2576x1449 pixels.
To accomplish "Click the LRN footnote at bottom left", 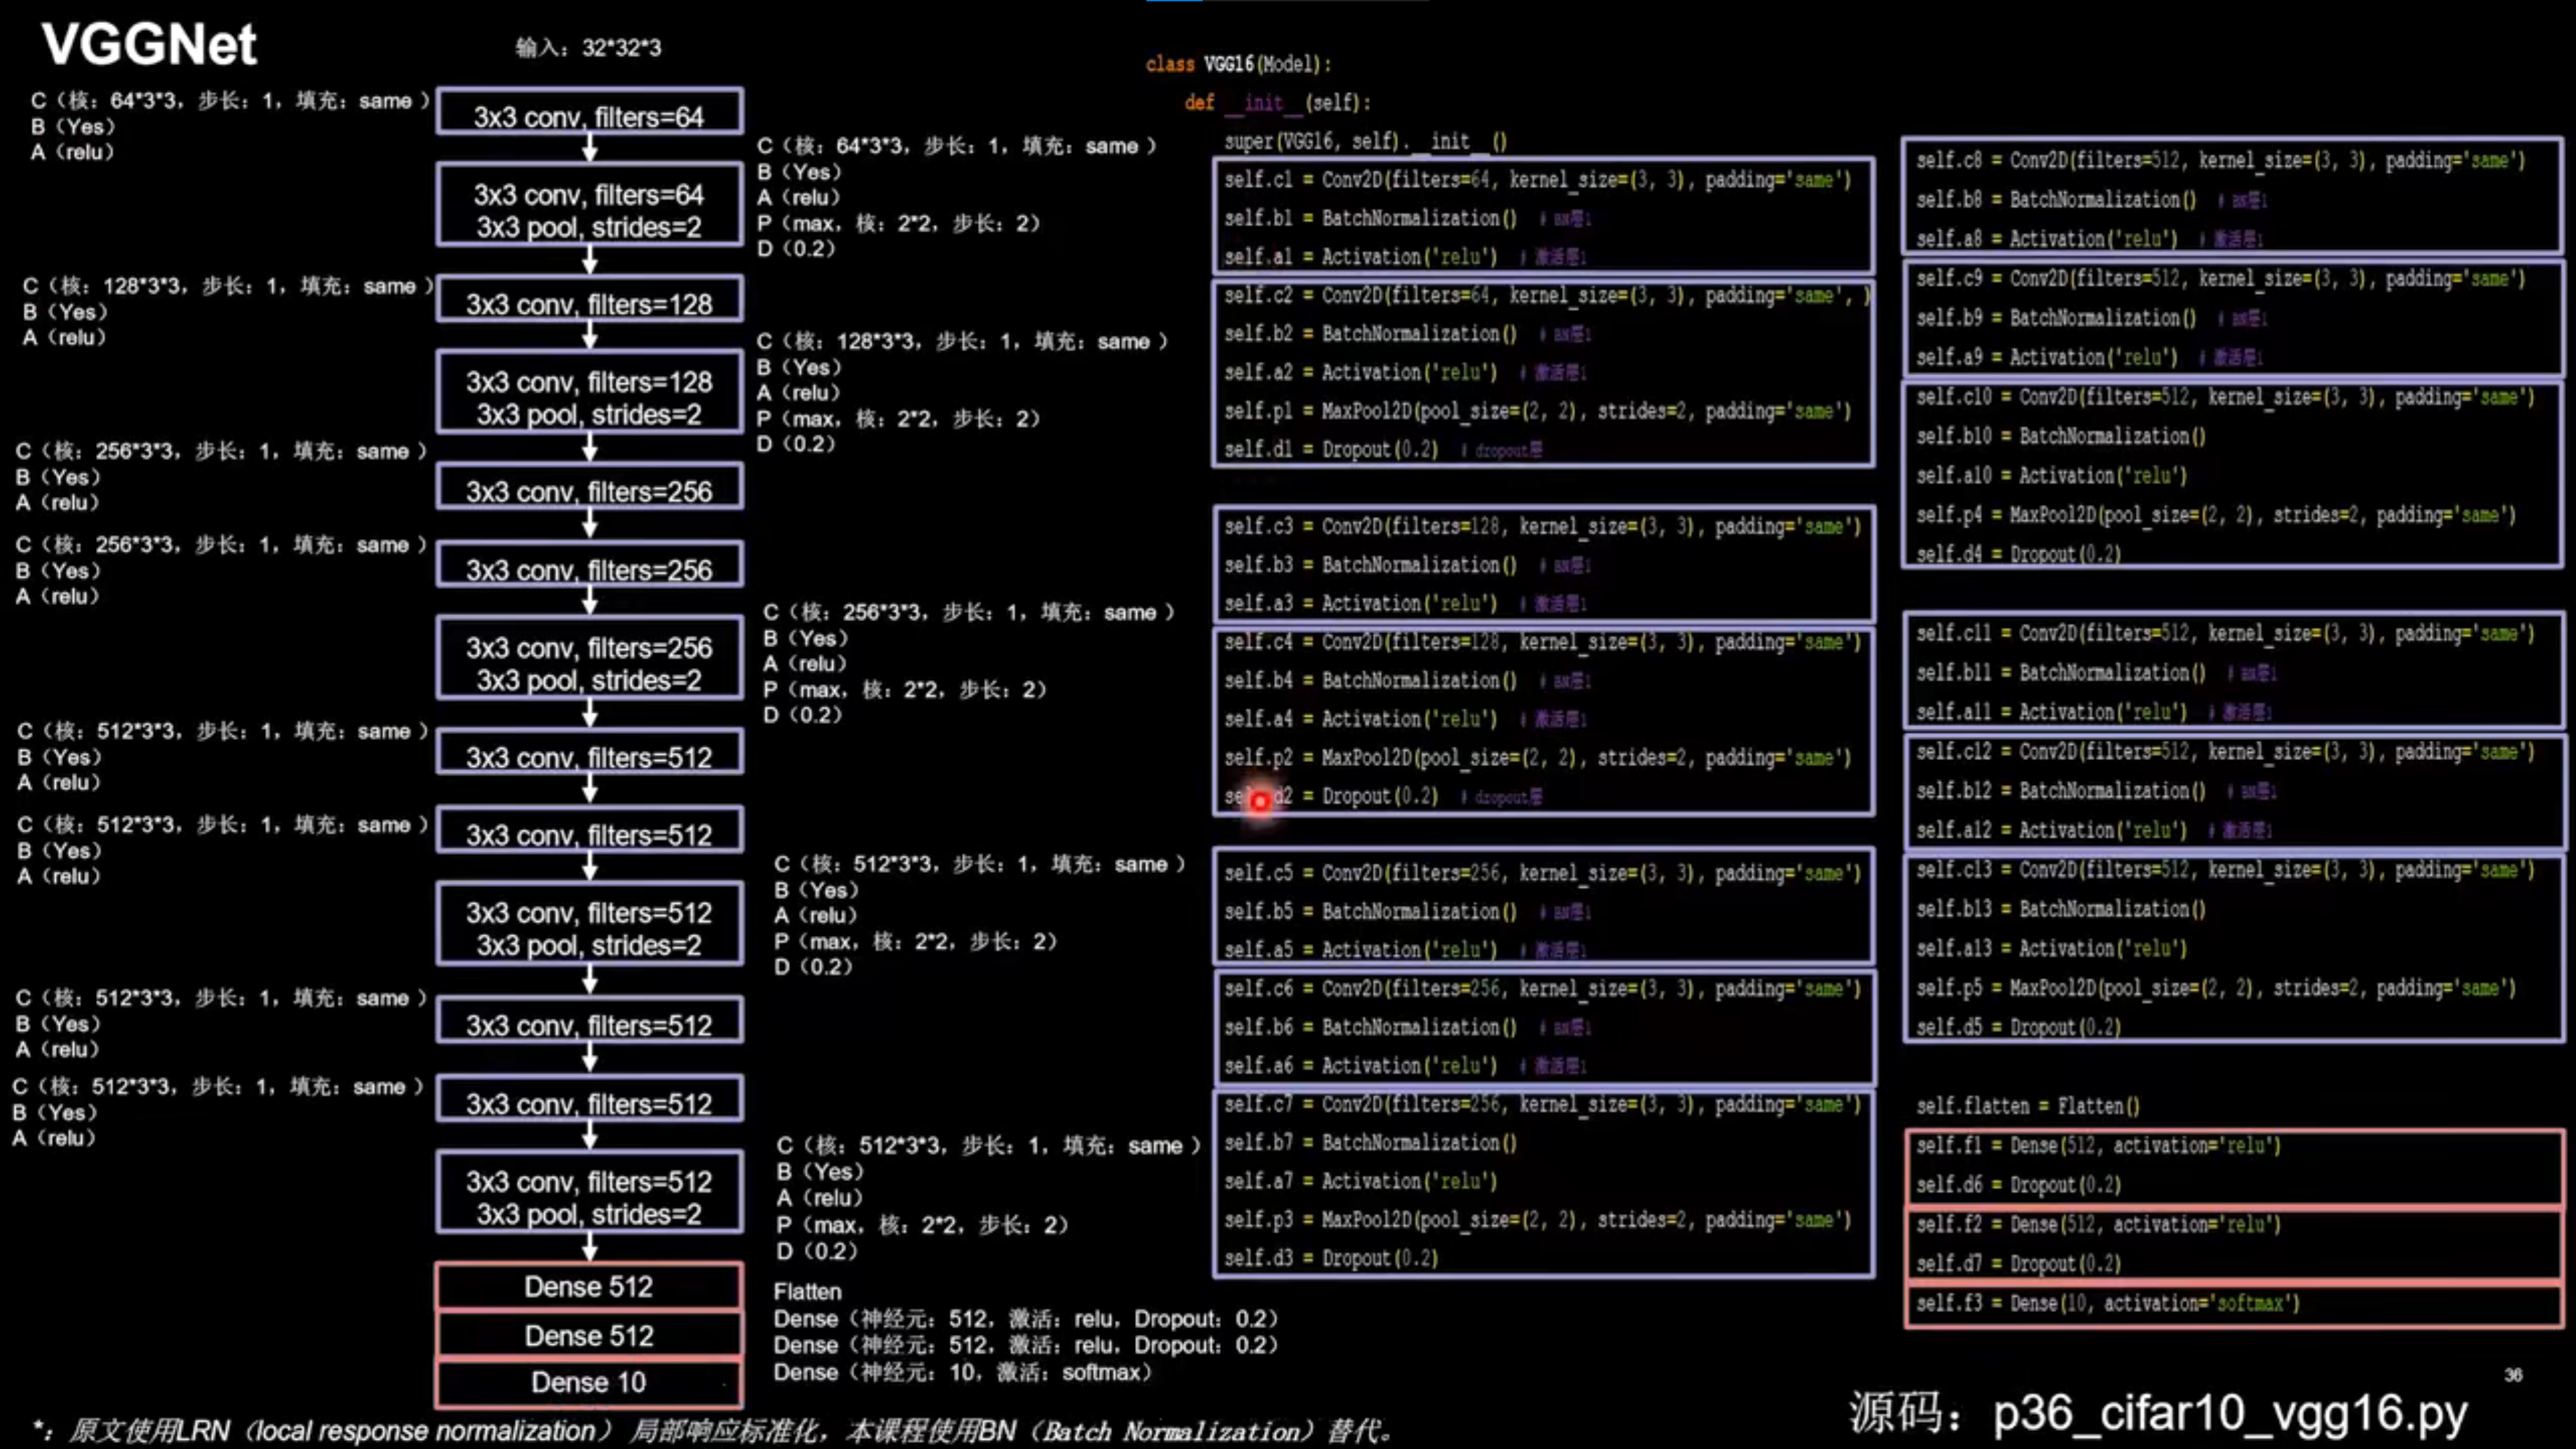I will pyautogui.click(x=400, y=1430).
